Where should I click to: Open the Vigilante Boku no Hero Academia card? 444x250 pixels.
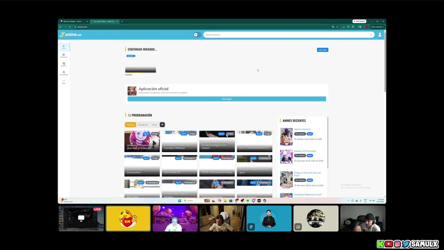(217, 141)
